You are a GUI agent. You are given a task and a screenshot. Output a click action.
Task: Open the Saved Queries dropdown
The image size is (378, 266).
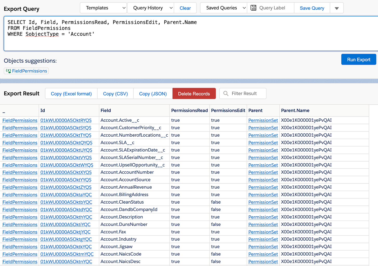tap(224, 8)
